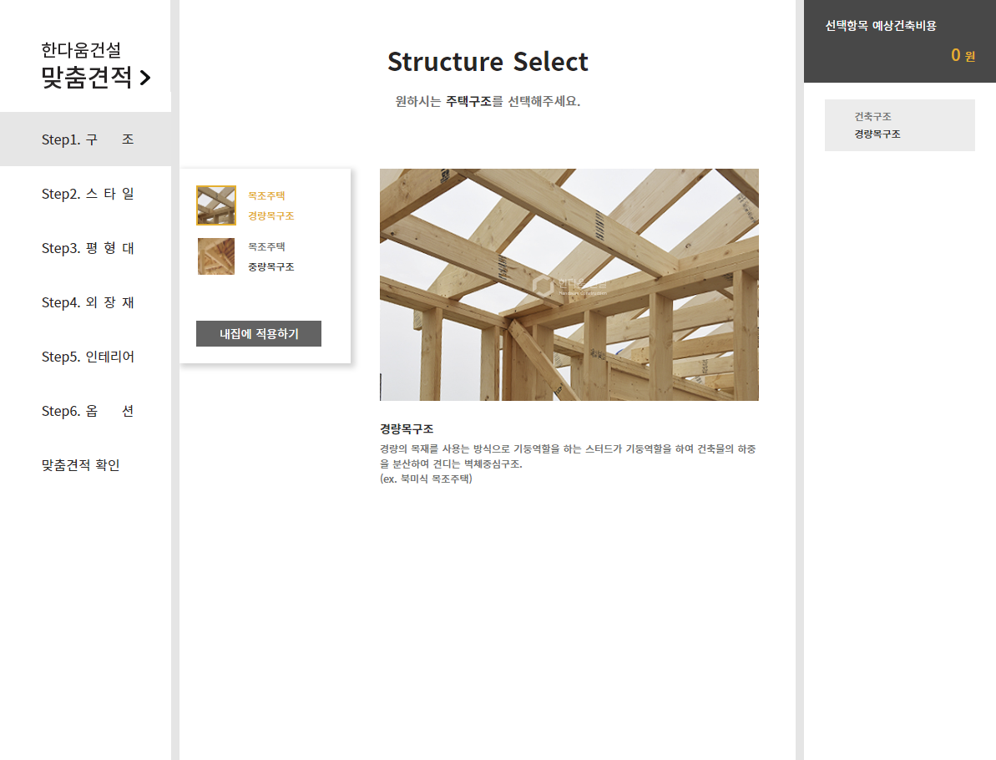Click the 경량목구조 description title below the photo
This screenshot has width=996, height=760.
(407, 428)
